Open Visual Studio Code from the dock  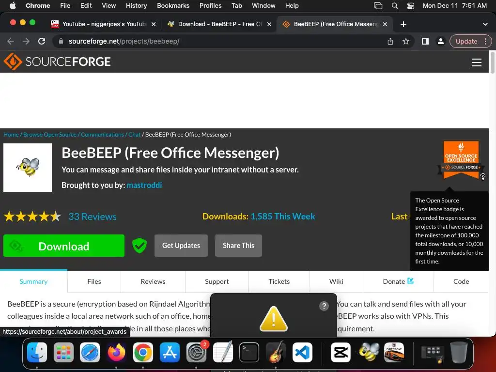(302, 353)
